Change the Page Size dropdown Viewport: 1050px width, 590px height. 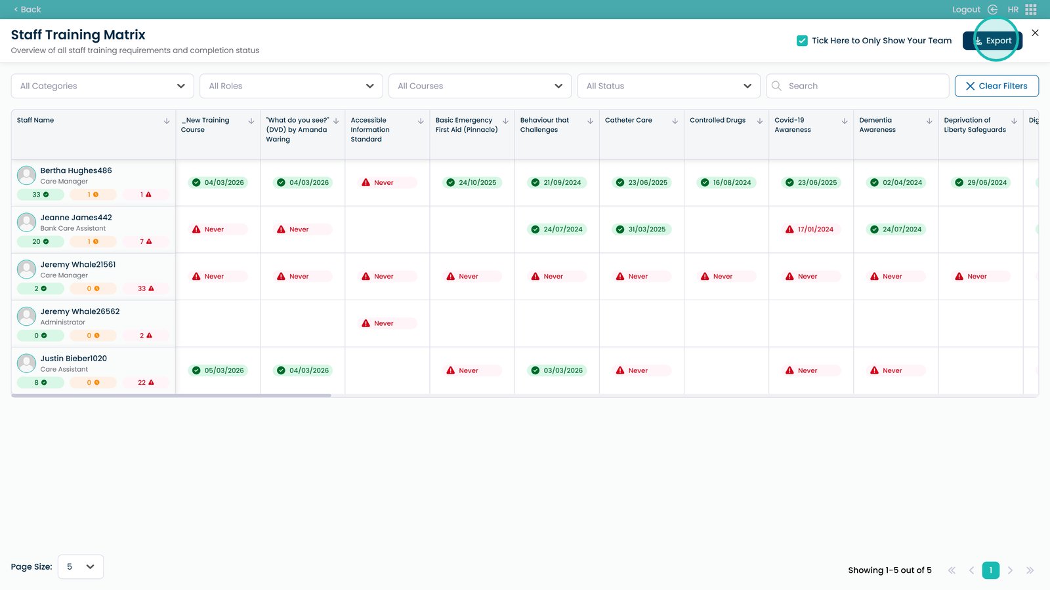[81, 567]
